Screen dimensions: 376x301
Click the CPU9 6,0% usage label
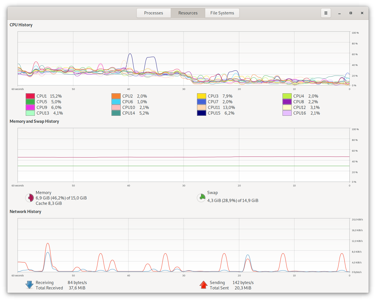click(49, 107)
